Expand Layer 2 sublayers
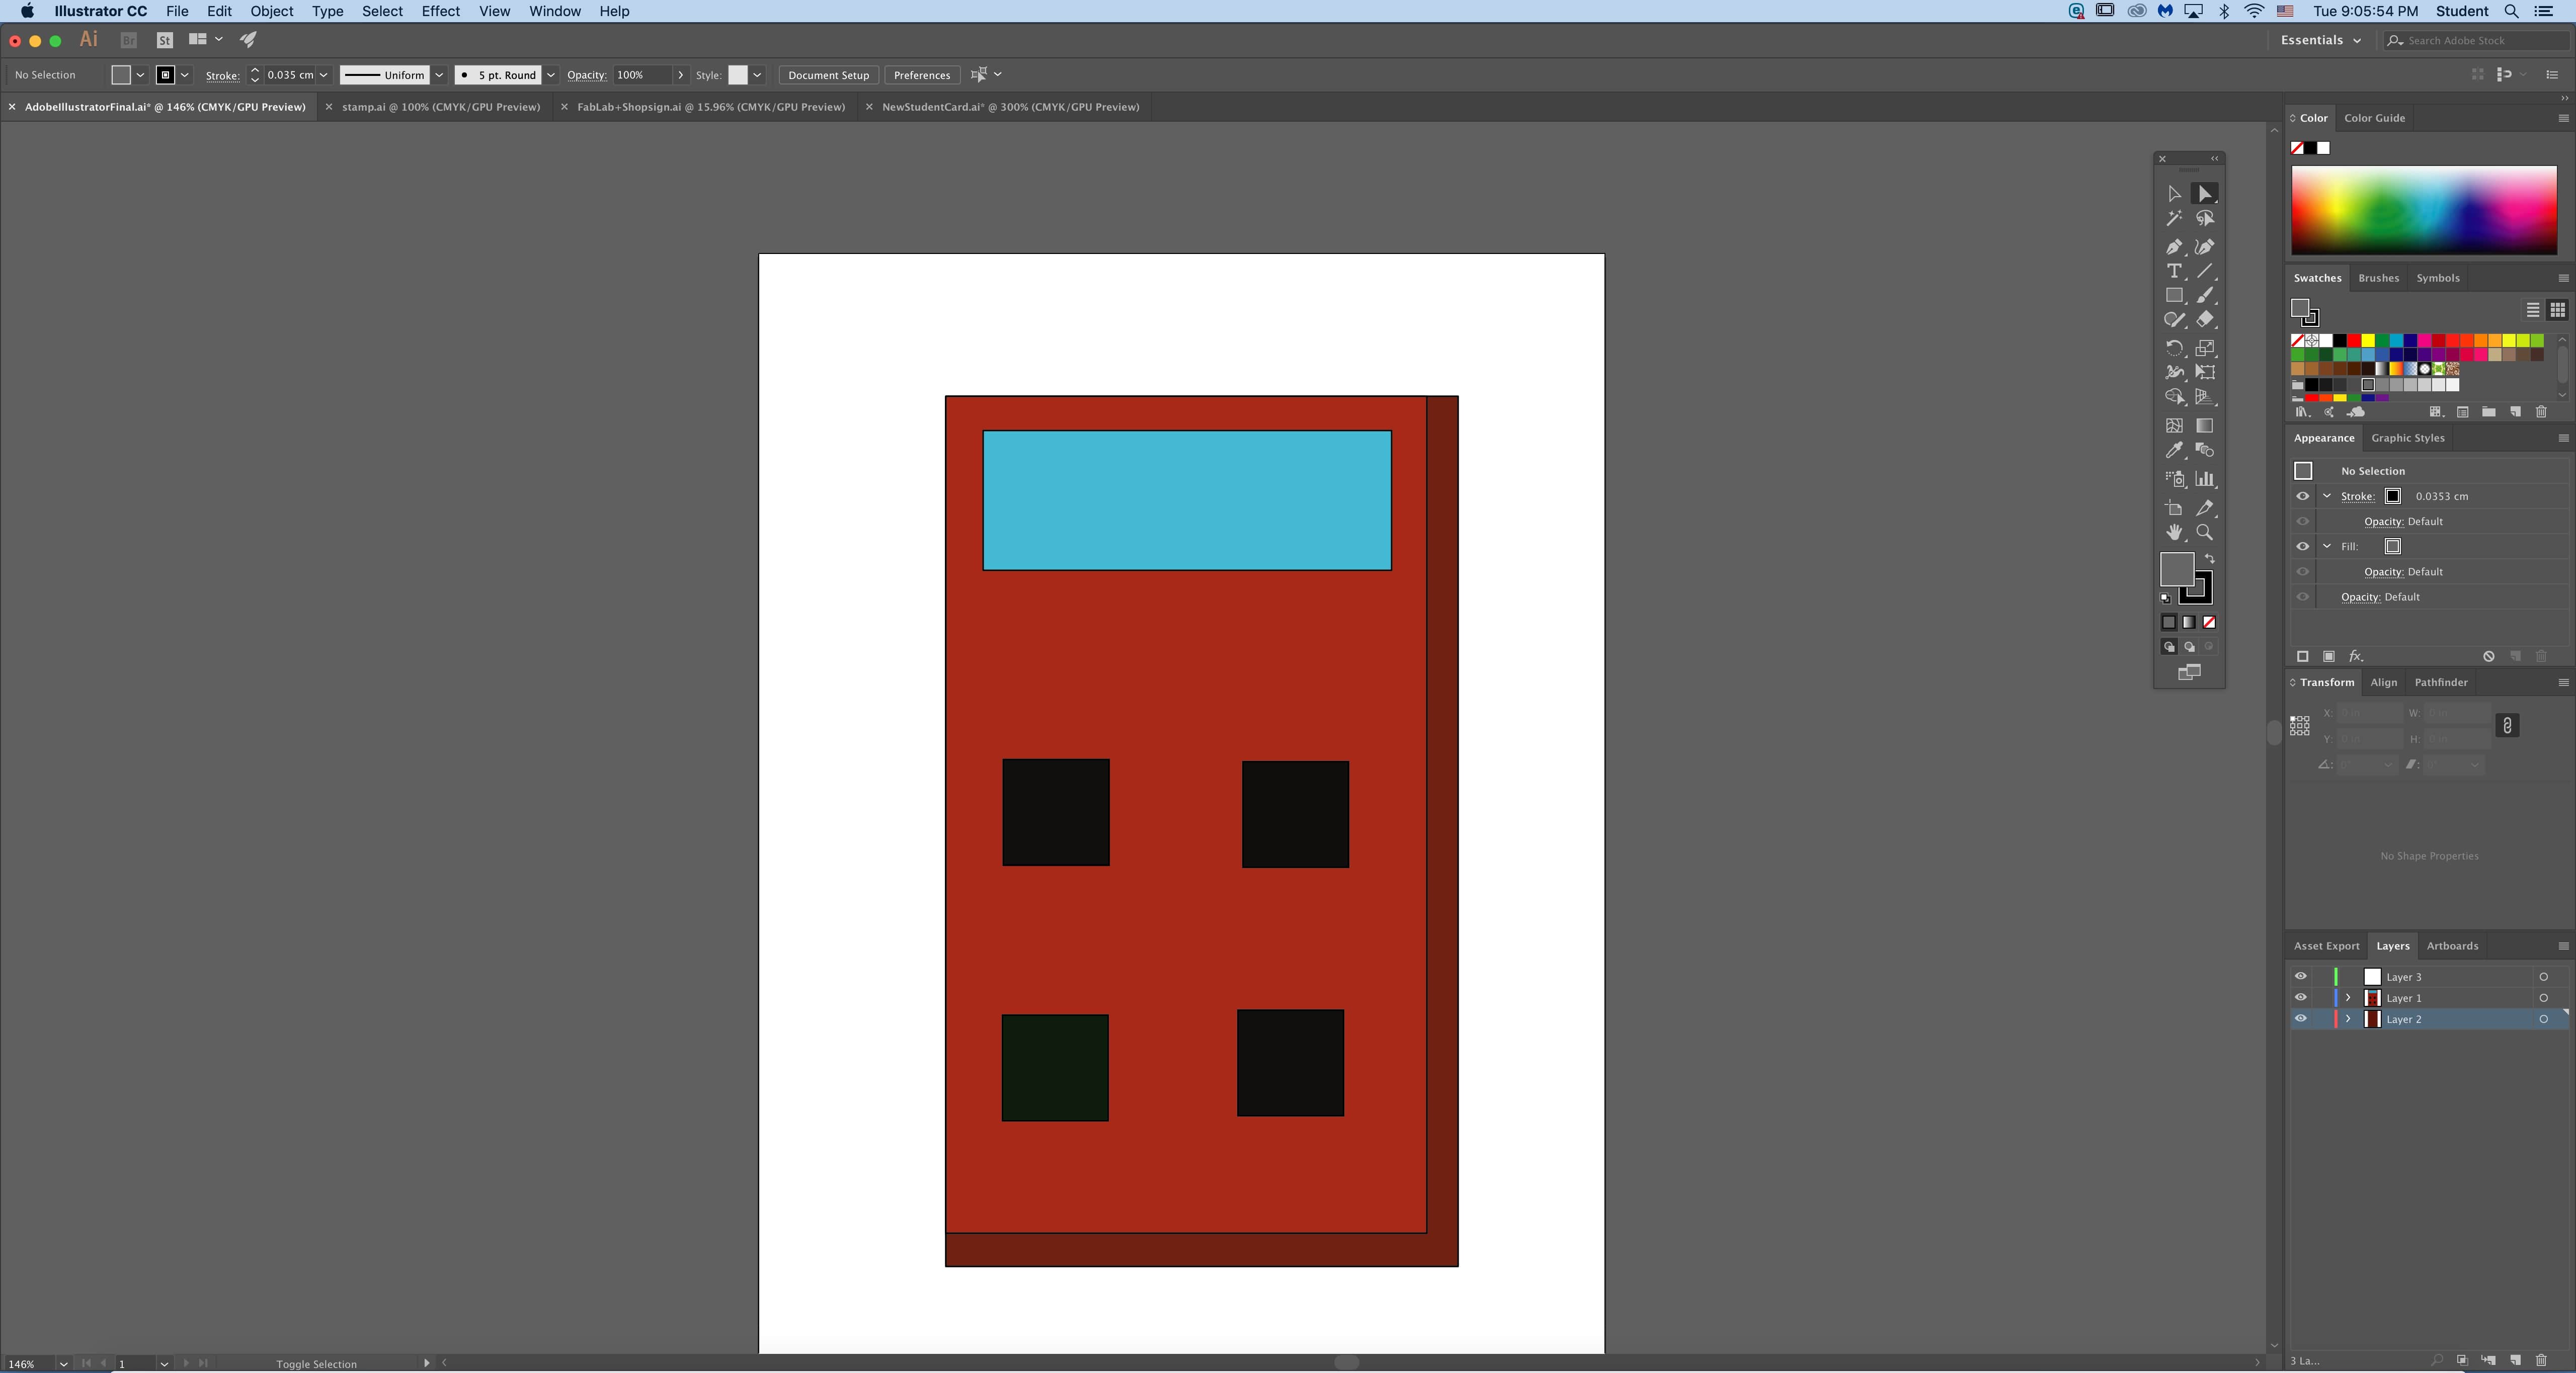 [x=2348, y=1019]
